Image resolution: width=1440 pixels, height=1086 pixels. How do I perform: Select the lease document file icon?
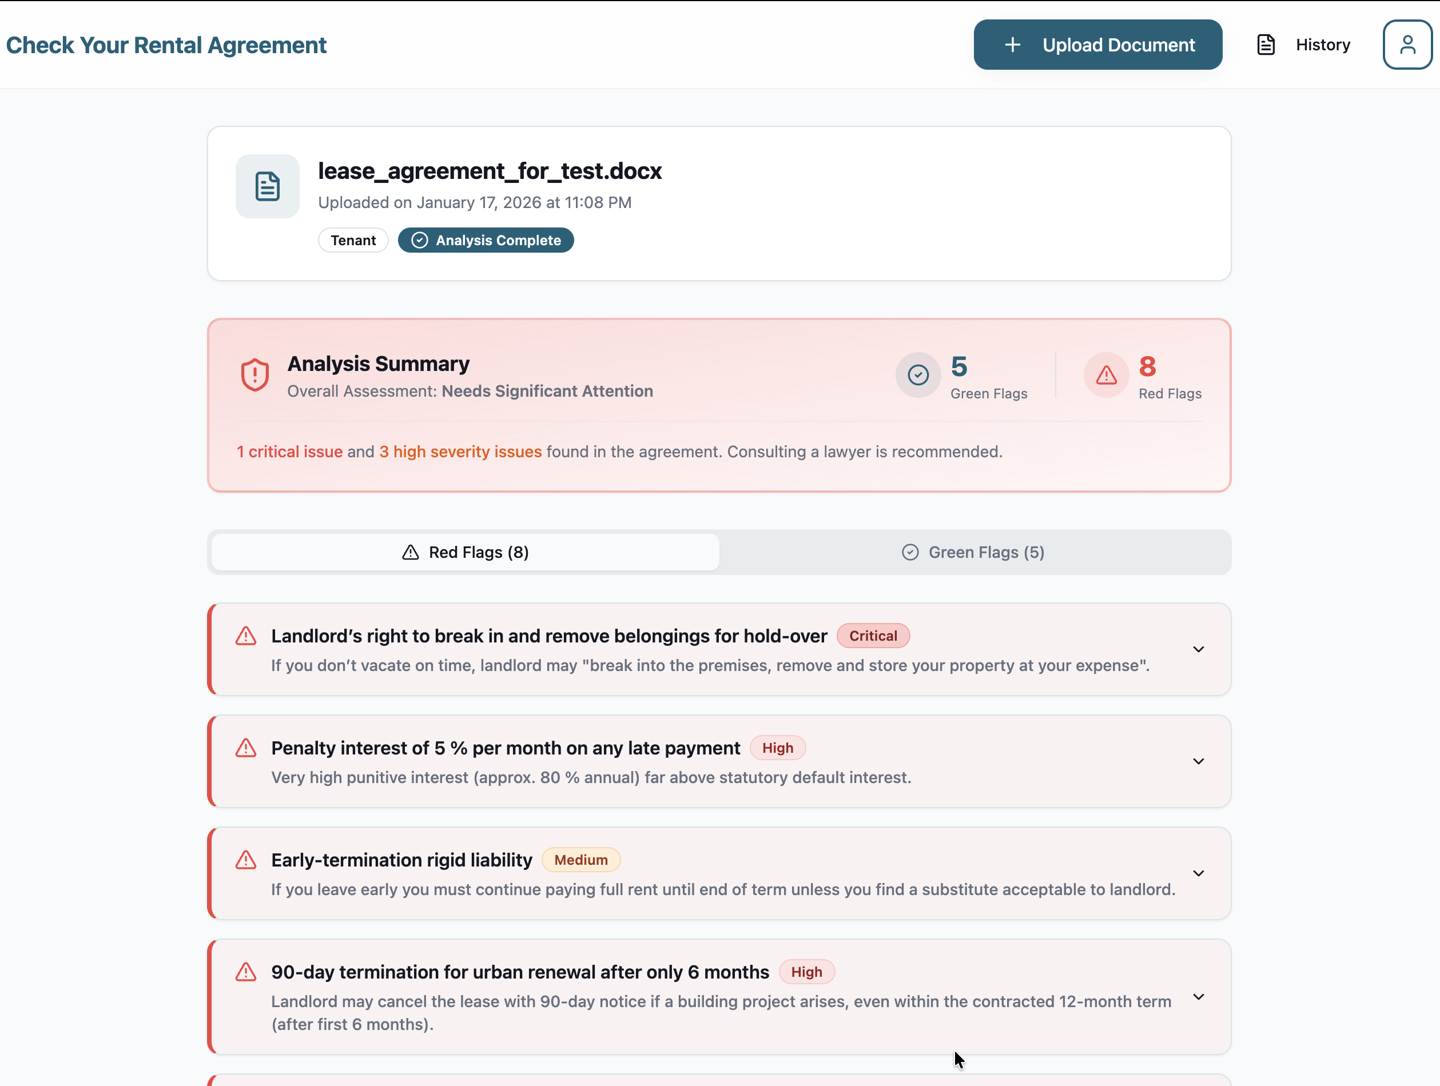268,186
